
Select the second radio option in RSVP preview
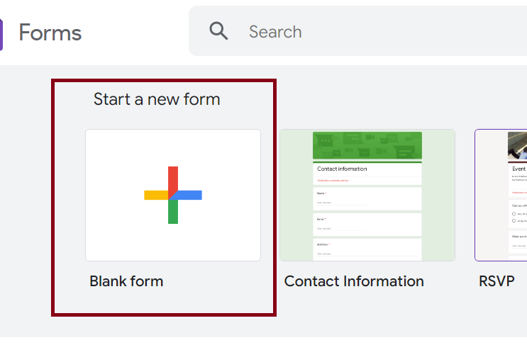pyautogui.click(x=514, y=222)
